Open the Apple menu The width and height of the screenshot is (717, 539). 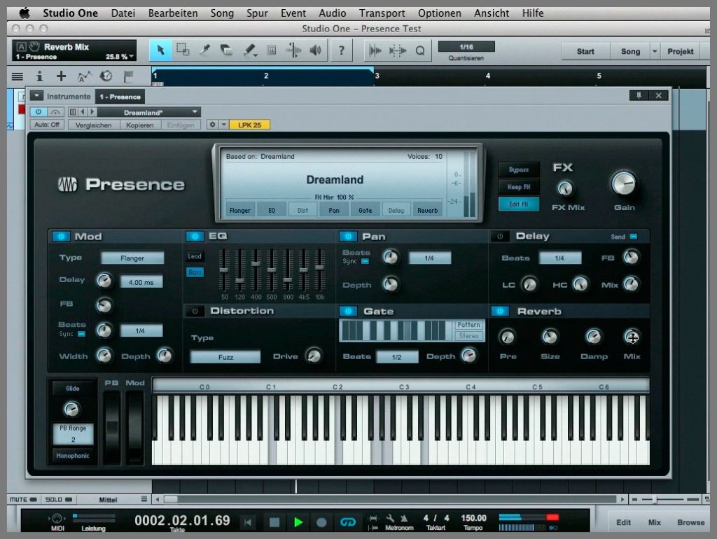click(25, 13)
